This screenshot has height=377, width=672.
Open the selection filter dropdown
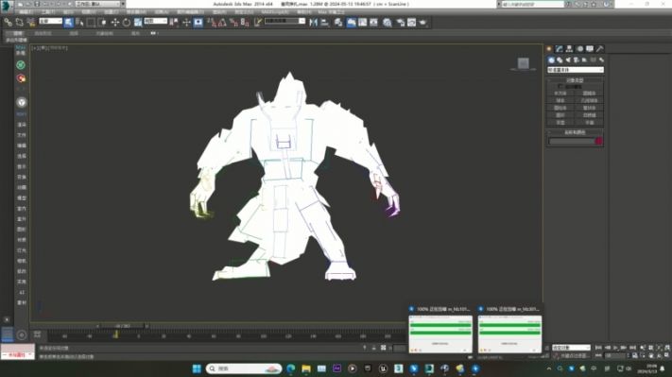(x=50, y=21)
